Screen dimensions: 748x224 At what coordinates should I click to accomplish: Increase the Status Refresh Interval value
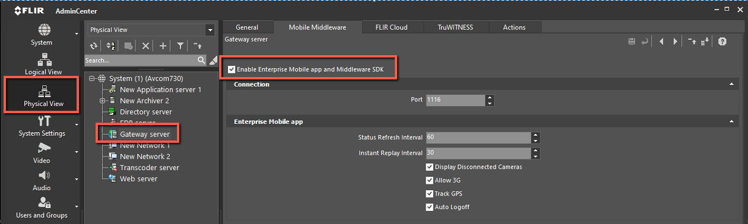pyautogui.click(x=535, y=135)
